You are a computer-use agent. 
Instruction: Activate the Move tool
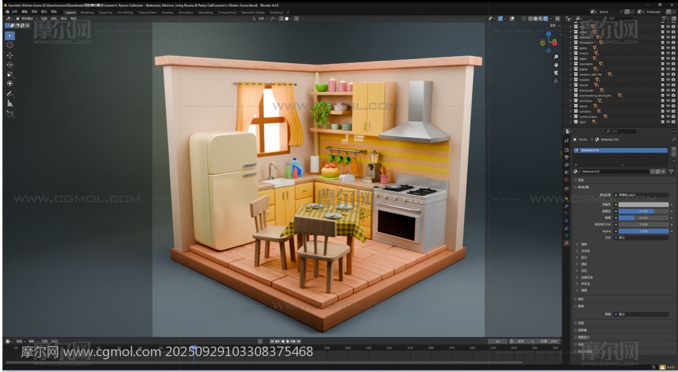[x=10, y=55]
